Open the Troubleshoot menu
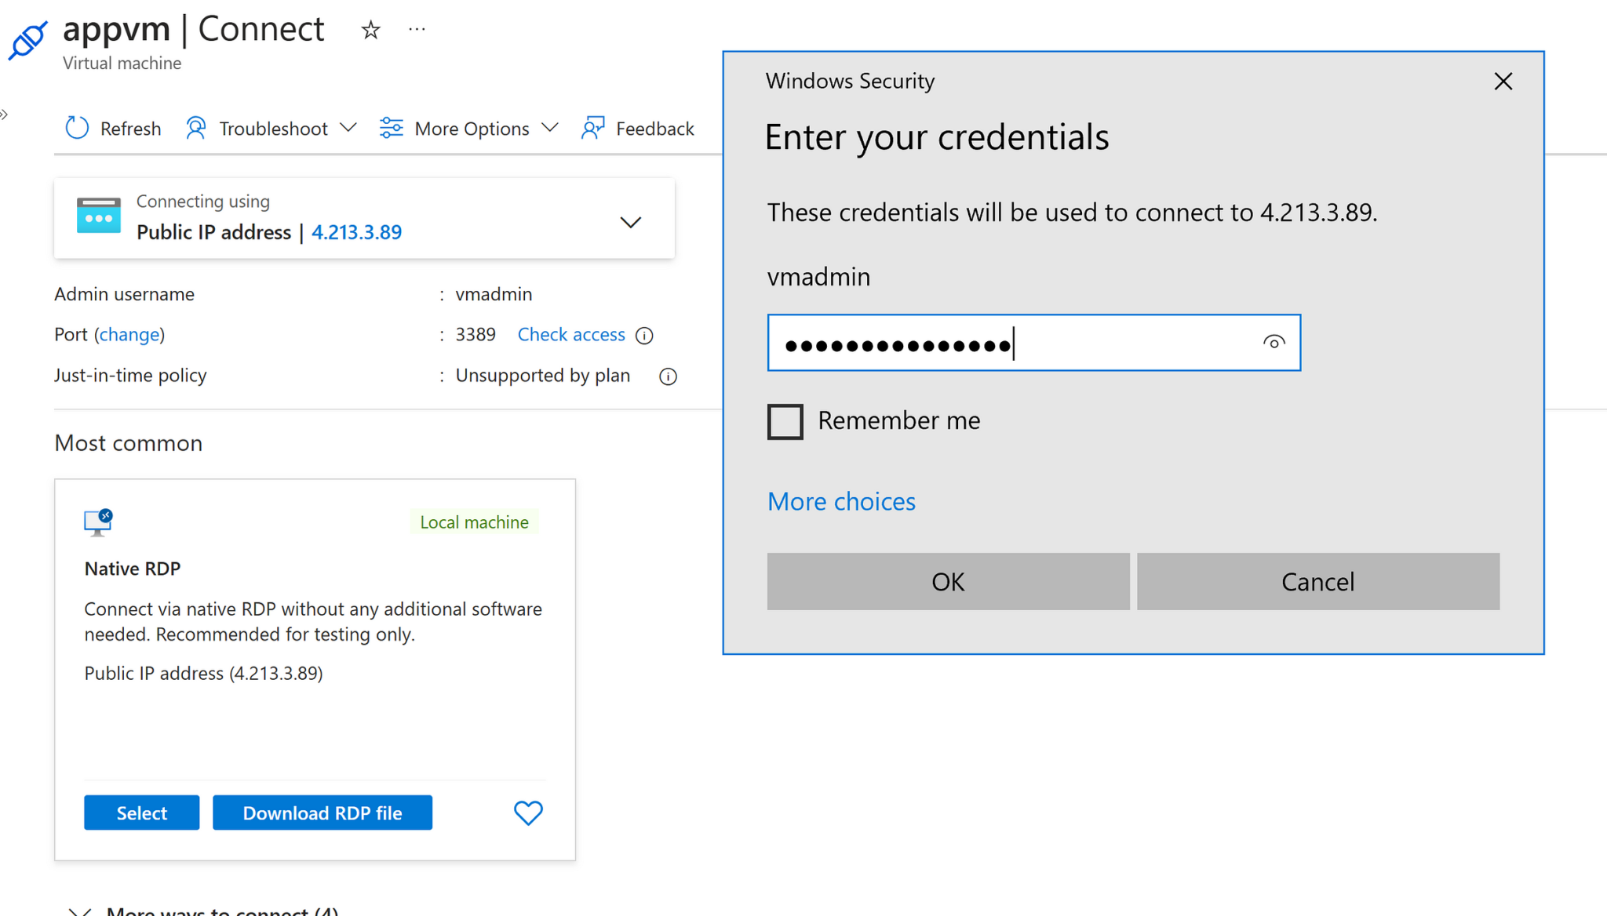The height and width of the screenshot is (916, 1607). point(349,127)
